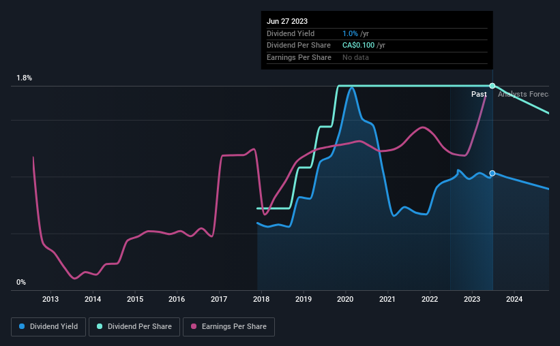Viewport: 560px width, 346px height.
Task: Click the blue data point marker on Dividend Yield line
Action: pyautogui.click(x=492, y=173)
